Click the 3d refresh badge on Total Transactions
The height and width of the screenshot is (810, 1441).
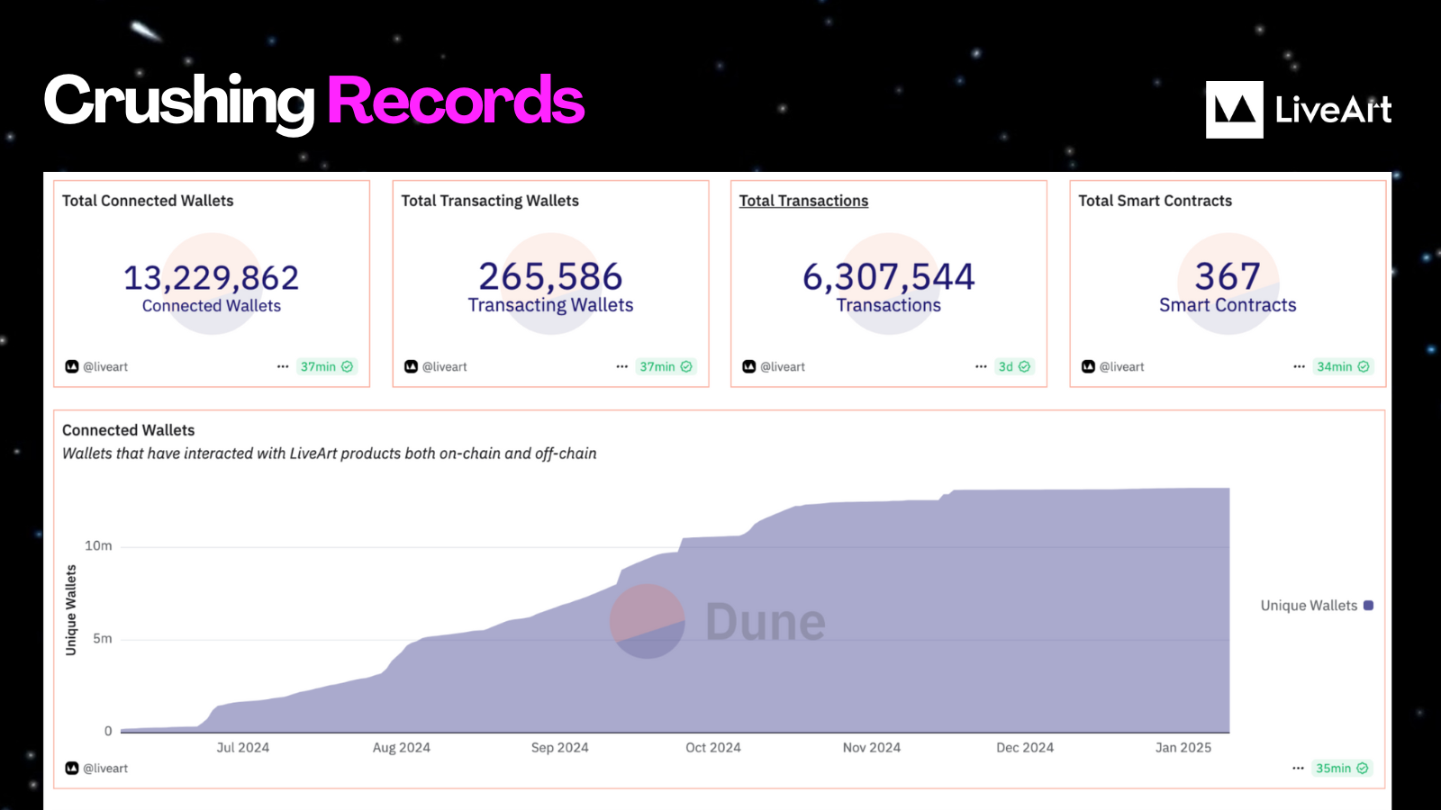click(1014, 366)
